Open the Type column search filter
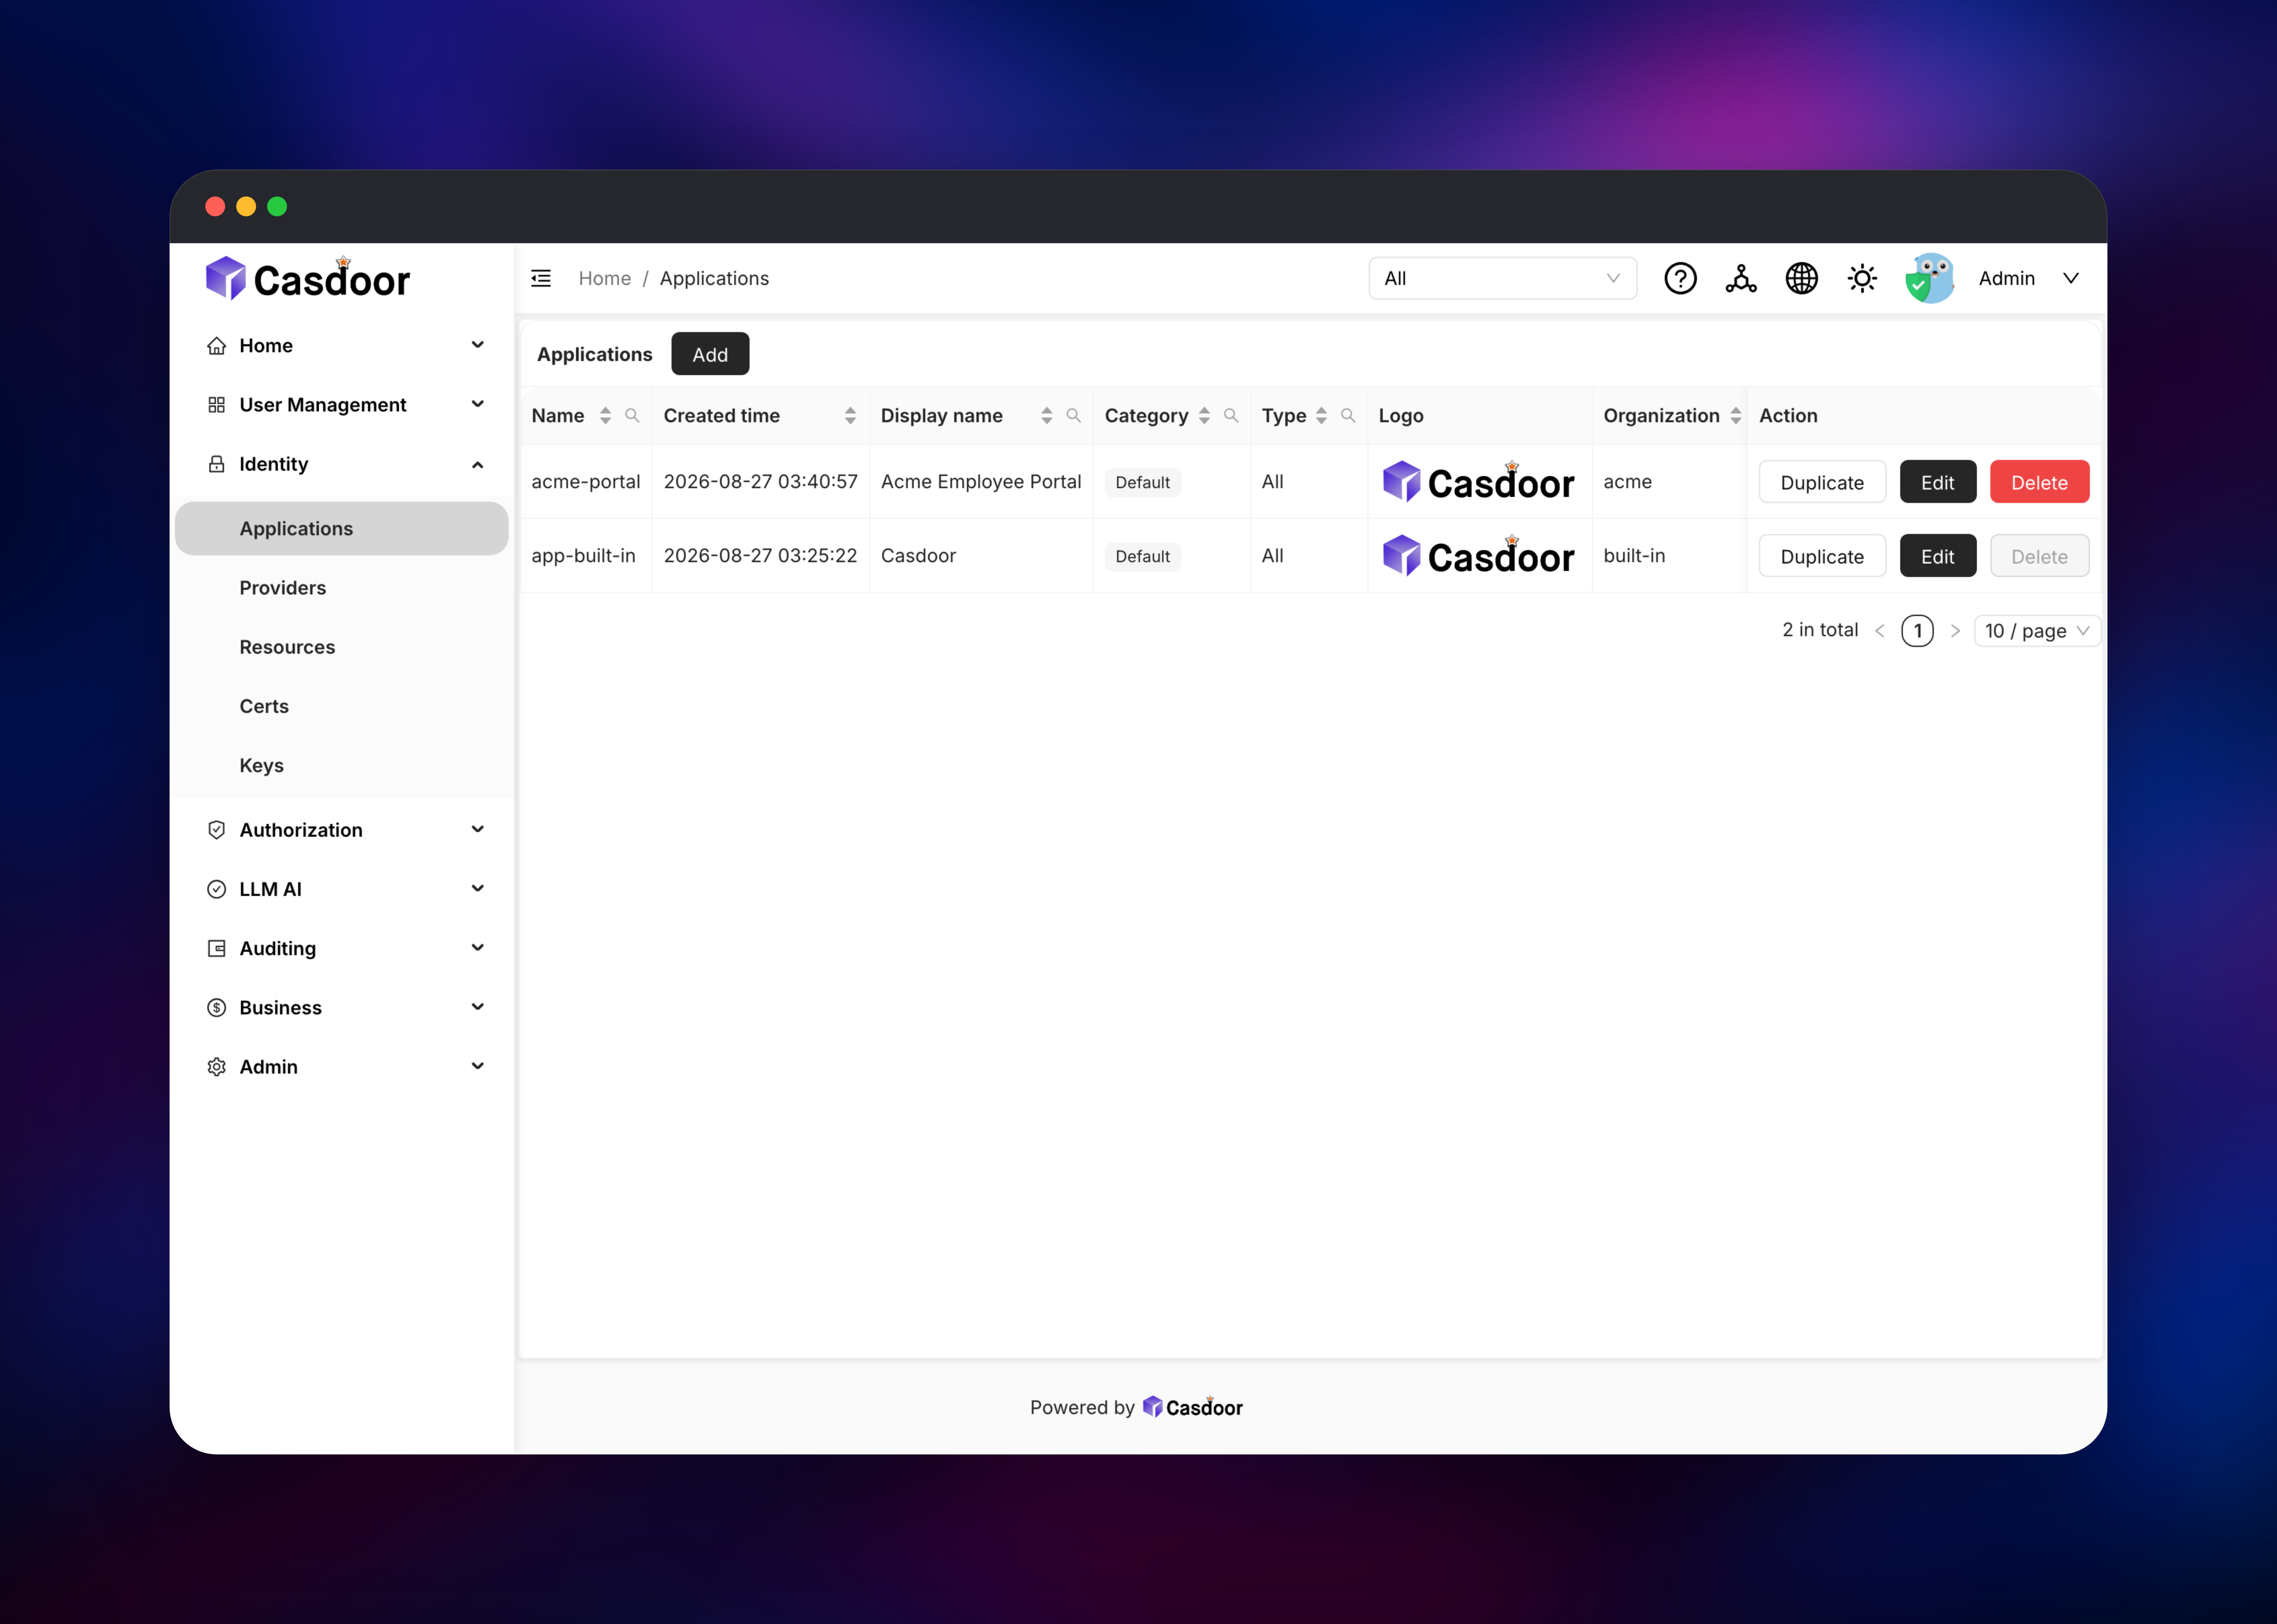The height and width of the screenshot is (1624, 2277). pyautogui.click(x=1348, y=415)
